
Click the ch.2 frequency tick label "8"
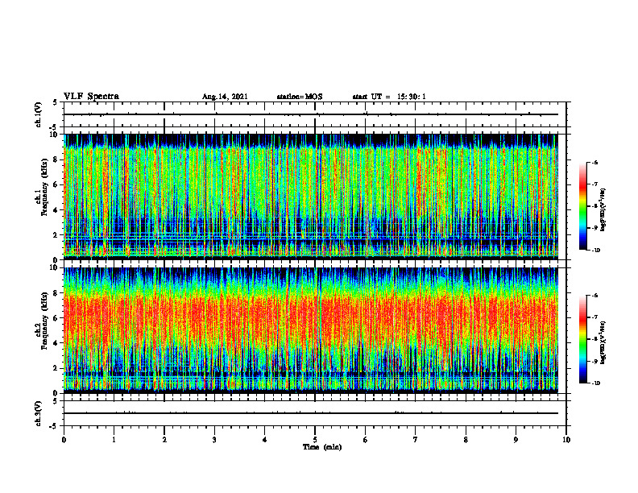tap(56, 293)
